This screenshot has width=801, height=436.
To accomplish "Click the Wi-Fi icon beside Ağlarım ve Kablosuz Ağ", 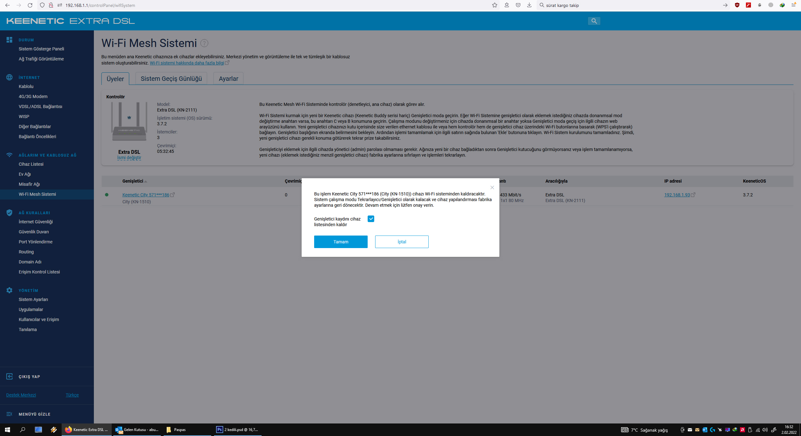I will [9, 155].
